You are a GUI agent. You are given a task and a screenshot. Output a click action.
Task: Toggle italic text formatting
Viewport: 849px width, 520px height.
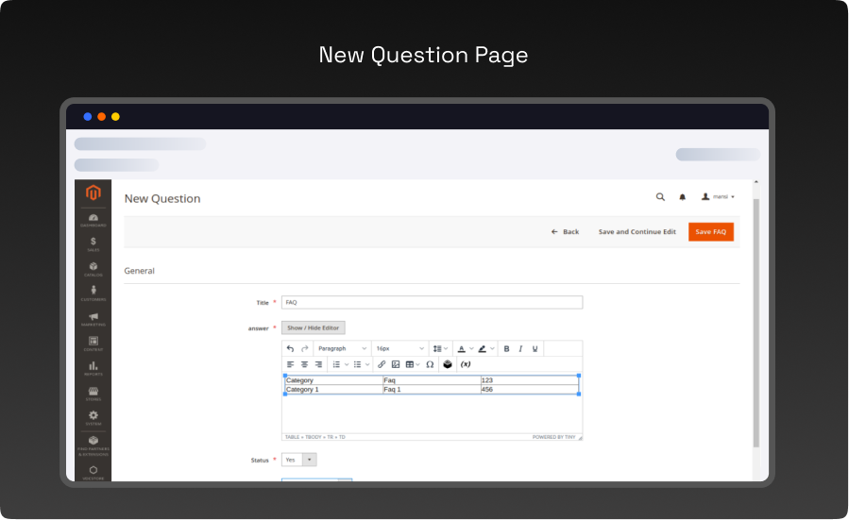click(520, 348)
